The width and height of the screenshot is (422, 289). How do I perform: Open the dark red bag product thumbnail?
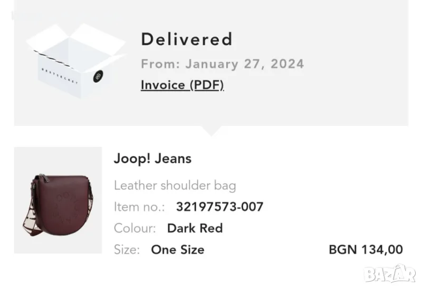pos(57,200)
